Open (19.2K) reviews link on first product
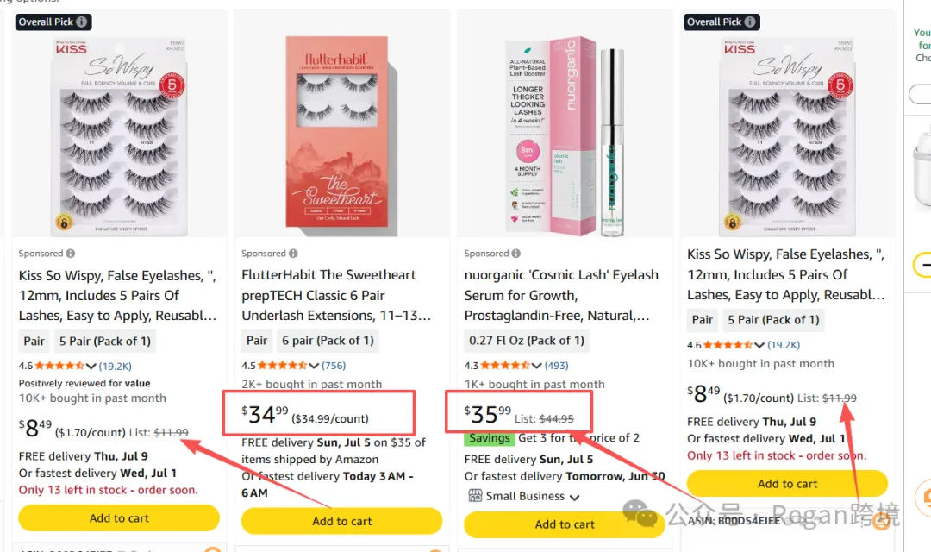 coord(116,366)
